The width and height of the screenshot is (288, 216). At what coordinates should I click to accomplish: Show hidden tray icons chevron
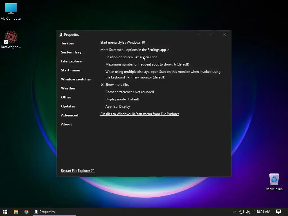coord(234,212)
